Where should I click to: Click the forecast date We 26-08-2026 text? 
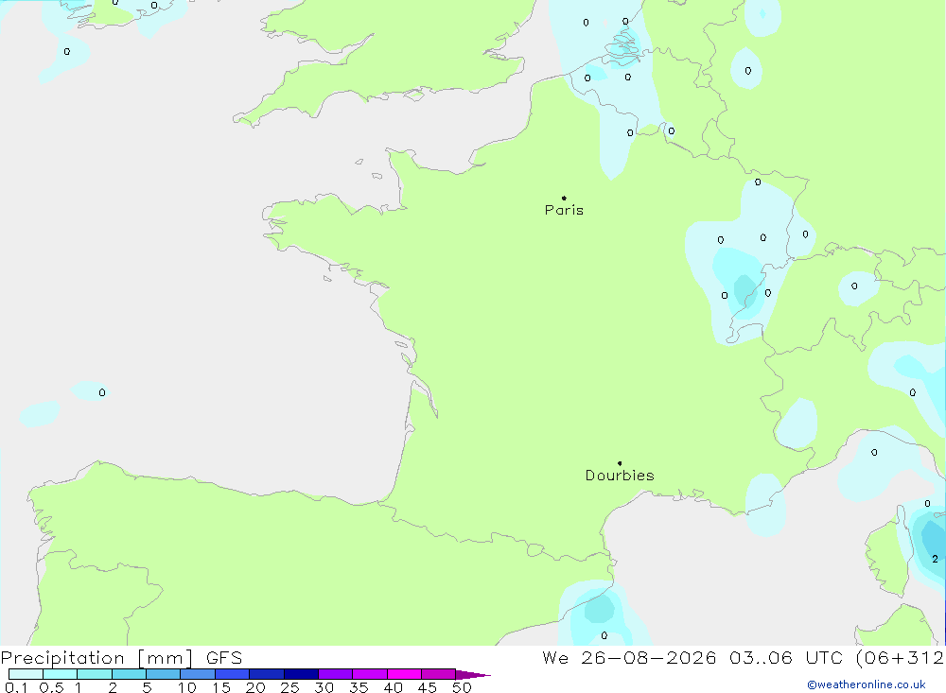click(629, 657)
